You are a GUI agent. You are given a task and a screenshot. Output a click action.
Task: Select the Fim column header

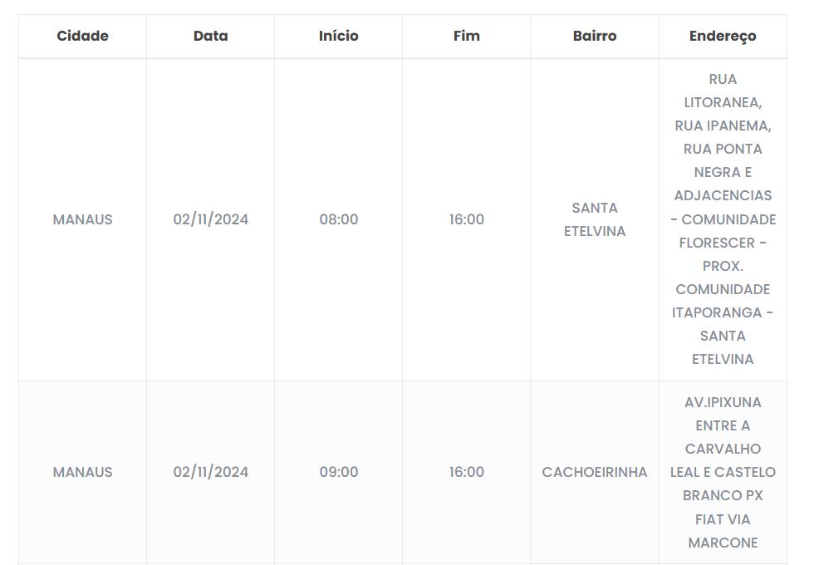tap(467, 36)
